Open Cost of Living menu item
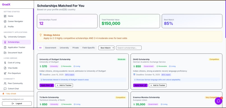This screenshot has height=108, width=226. (17, 63)
